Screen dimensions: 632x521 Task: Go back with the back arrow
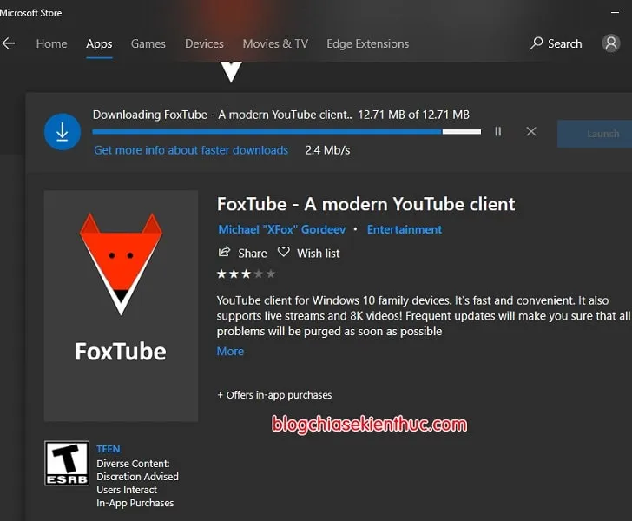click(9, 43)
